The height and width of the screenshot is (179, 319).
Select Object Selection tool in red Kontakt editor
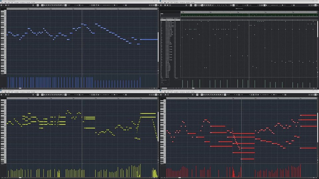point(202,94)
